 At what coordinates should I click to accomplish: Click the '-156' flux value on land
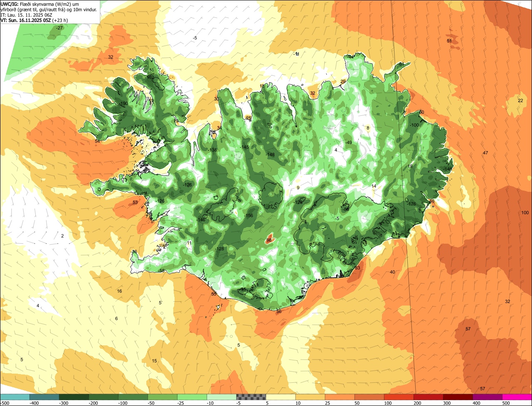coord(249,215)
